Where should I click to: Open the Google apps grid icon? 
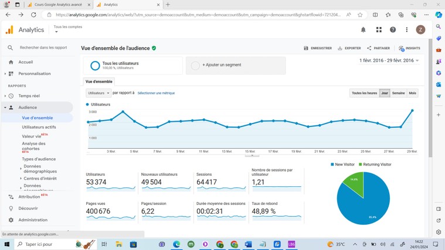point(379,30)
